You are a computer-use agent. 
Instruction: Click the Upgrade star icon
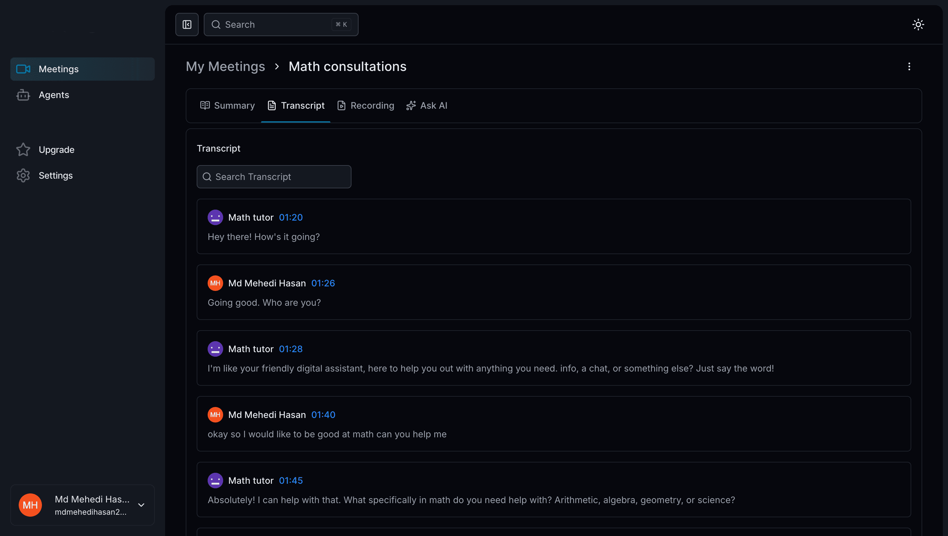tap(23, 150)
